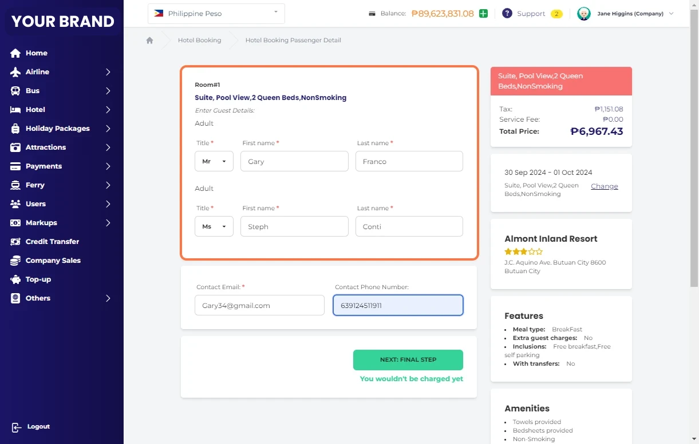The width and height of the screenshot is (699, 444).
Task: Expand the Holiday Packages submenu arrow
Action: click(x=108, y=129)
